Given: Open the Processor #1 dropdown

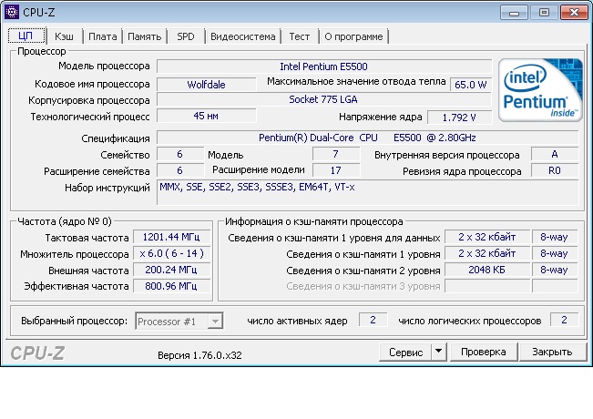Looking at the screenshot, I should point(179,321).
